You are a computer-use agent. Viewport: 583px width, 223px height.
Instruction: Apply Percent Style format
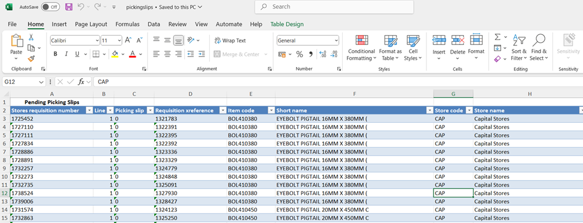point(300,54)
